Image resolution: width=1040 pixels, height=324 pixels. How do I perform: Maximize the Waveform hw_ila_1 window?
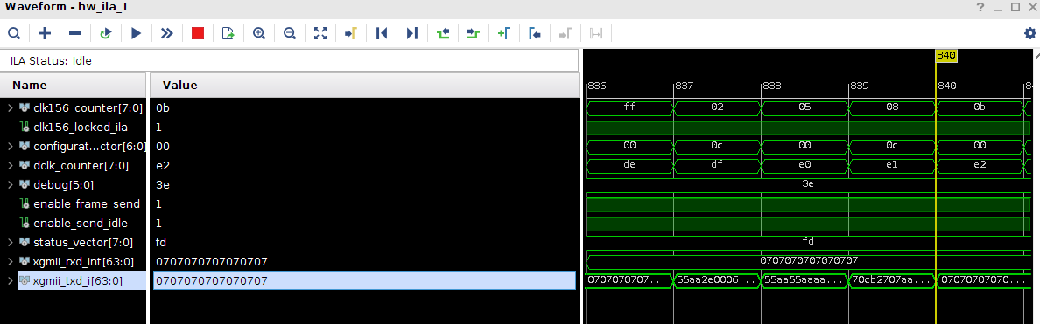point(1015,7)
